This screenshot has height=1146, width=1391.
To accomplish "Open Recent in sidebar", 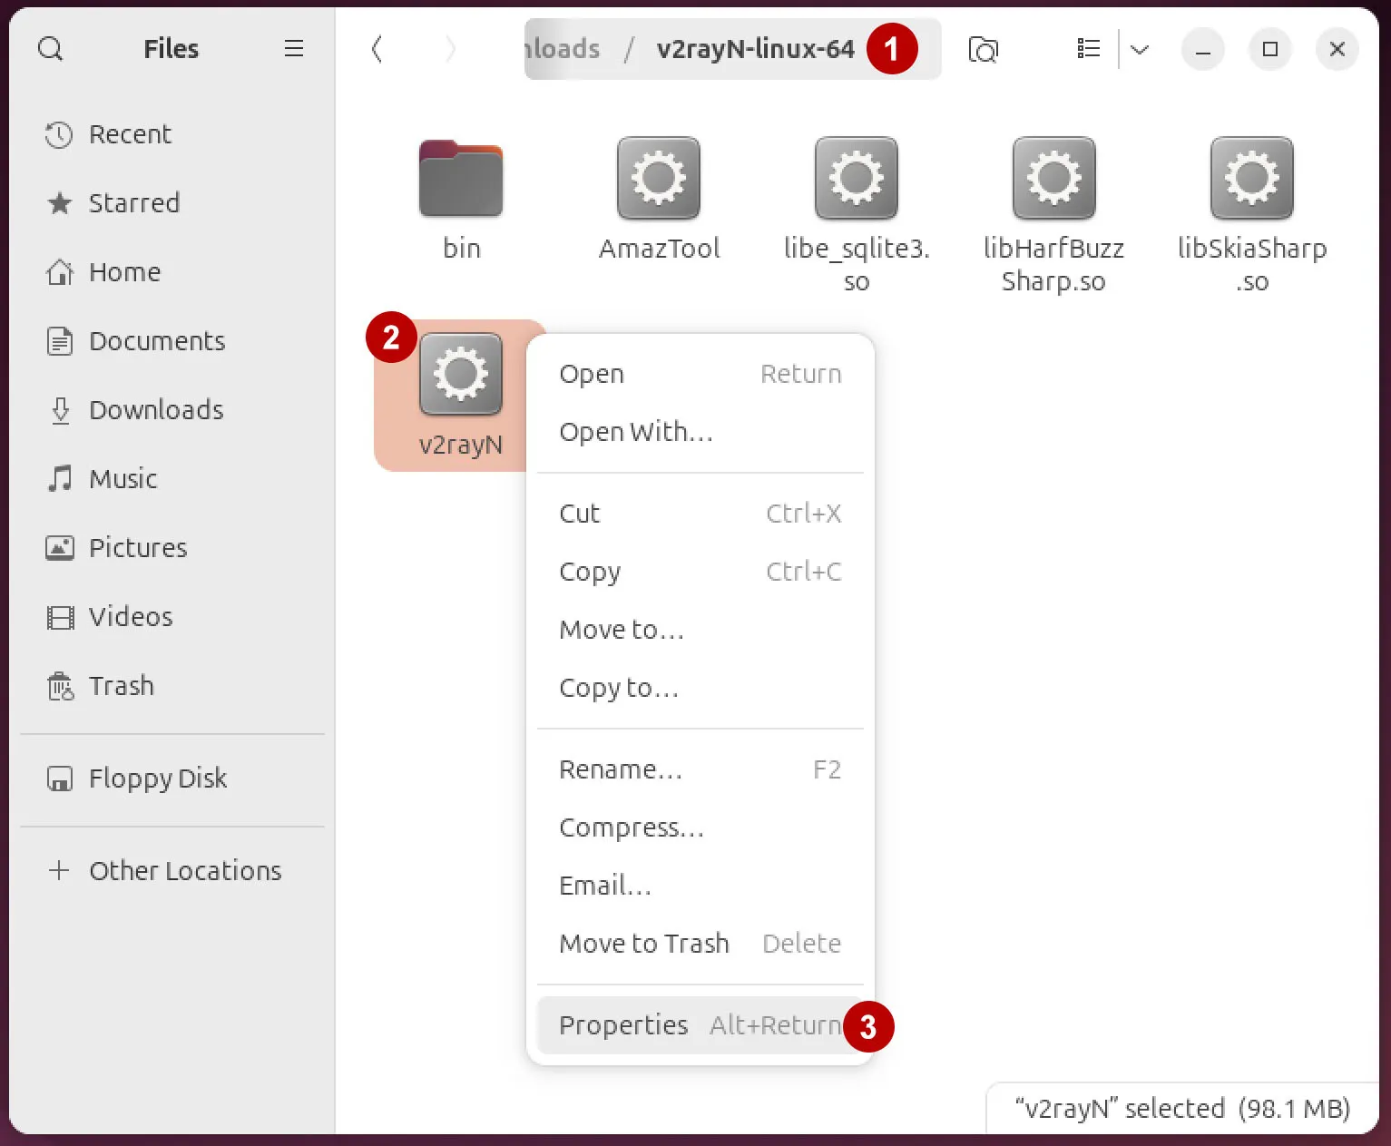I will pos(172,134).
